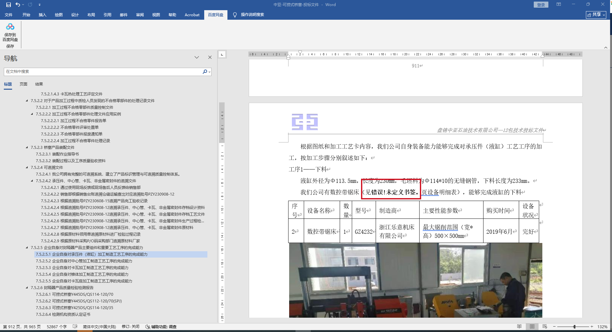This screenshot has height=332, width=612.
Task: Collapse heading 7.5.2.4 可追溯文件
Action: pyautogui.click(x=27, y=168)
